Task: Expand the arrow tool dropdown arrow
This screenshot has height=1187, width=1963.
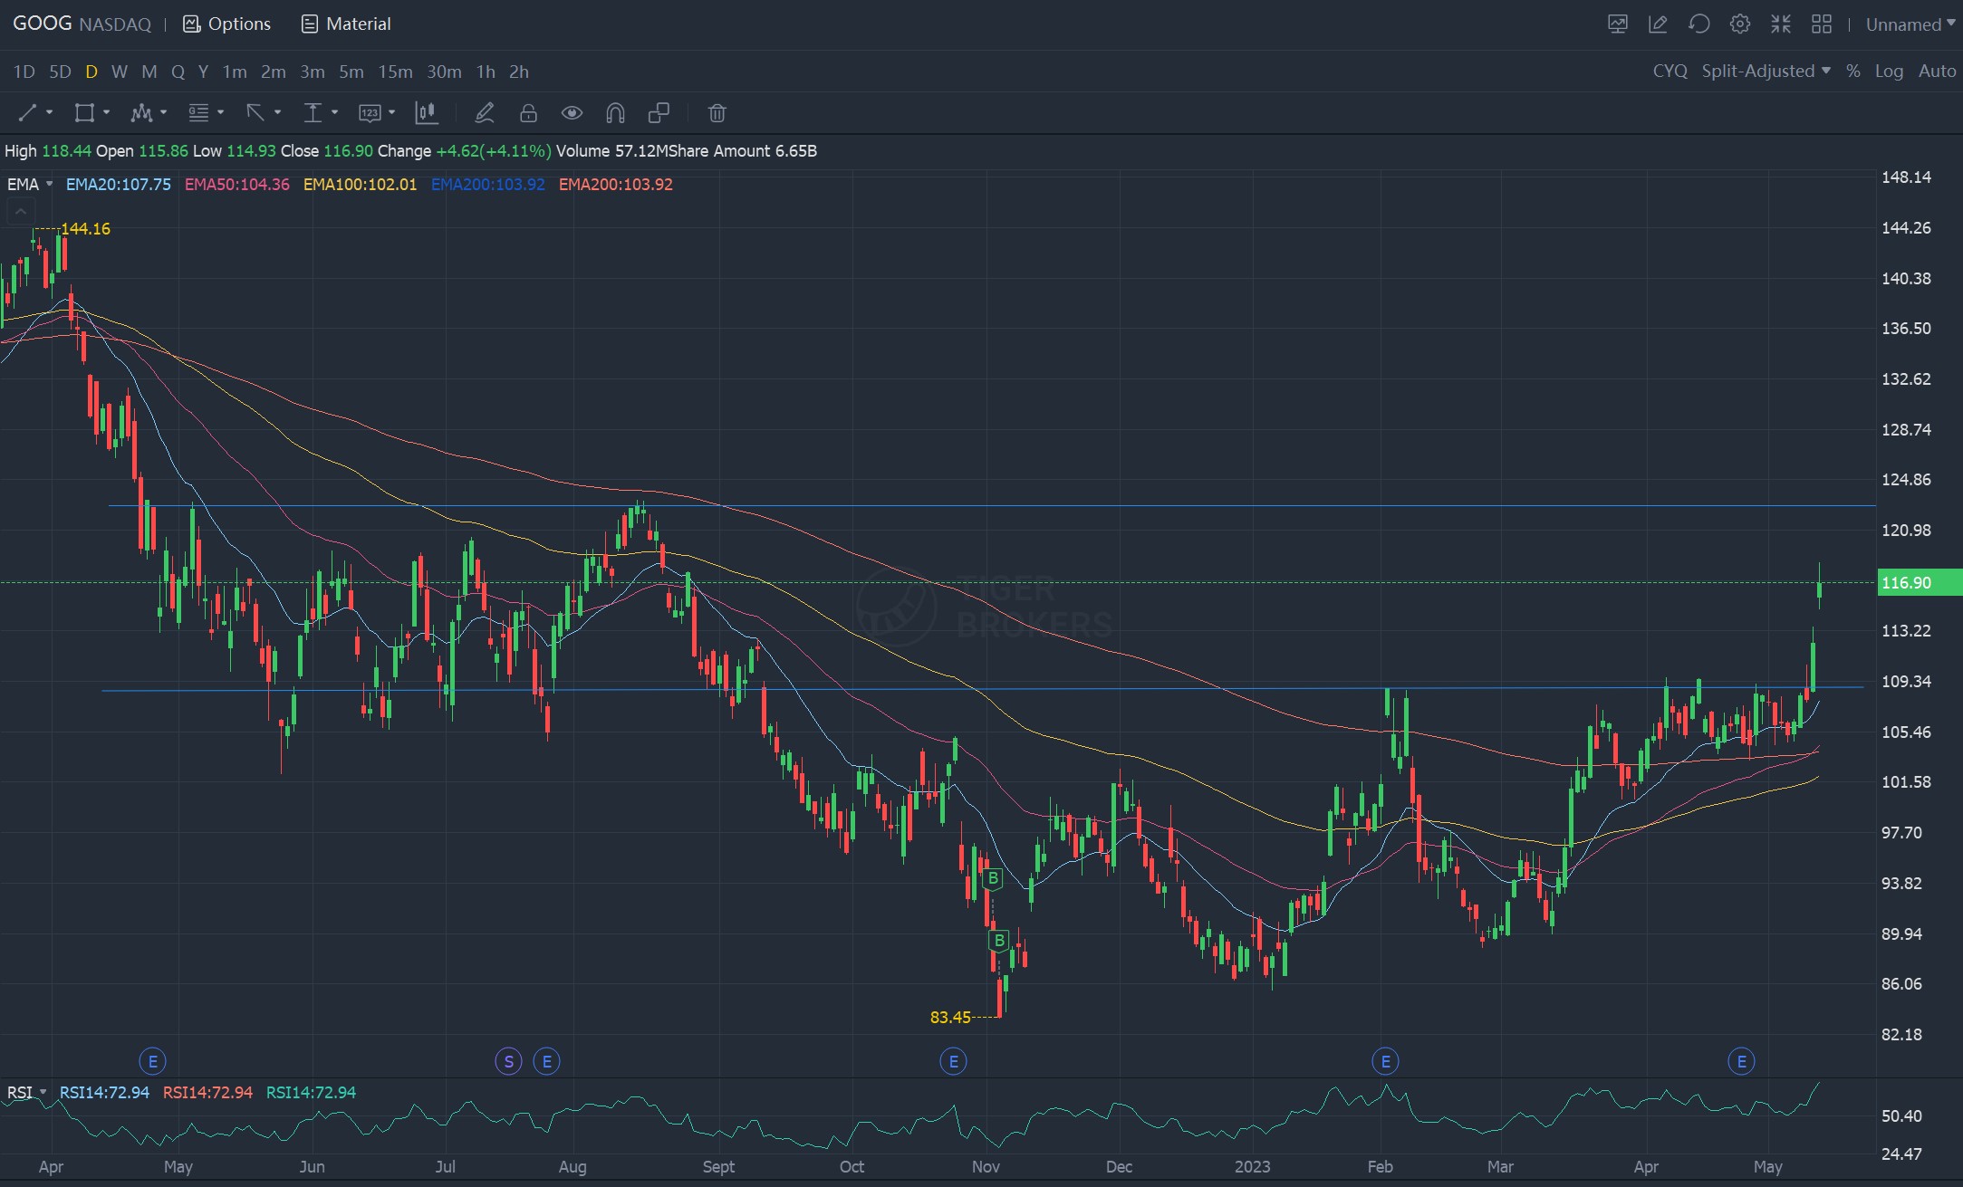Action: pos(278,113)
